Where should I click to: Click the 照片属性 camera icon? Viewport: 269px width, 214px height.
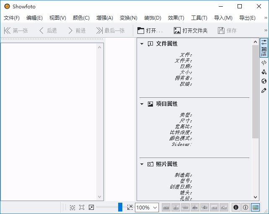[150, 164]
